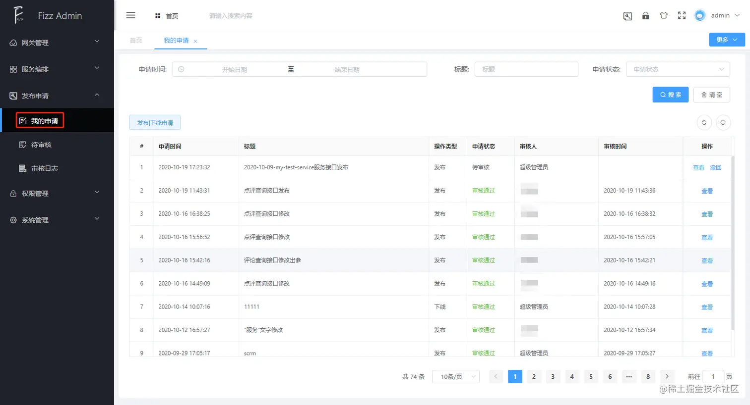Image resolution: width=750 pixels, height=405 pixels.
Task: Click the Fizz Admin logo icon
Action: coord(18,15)
